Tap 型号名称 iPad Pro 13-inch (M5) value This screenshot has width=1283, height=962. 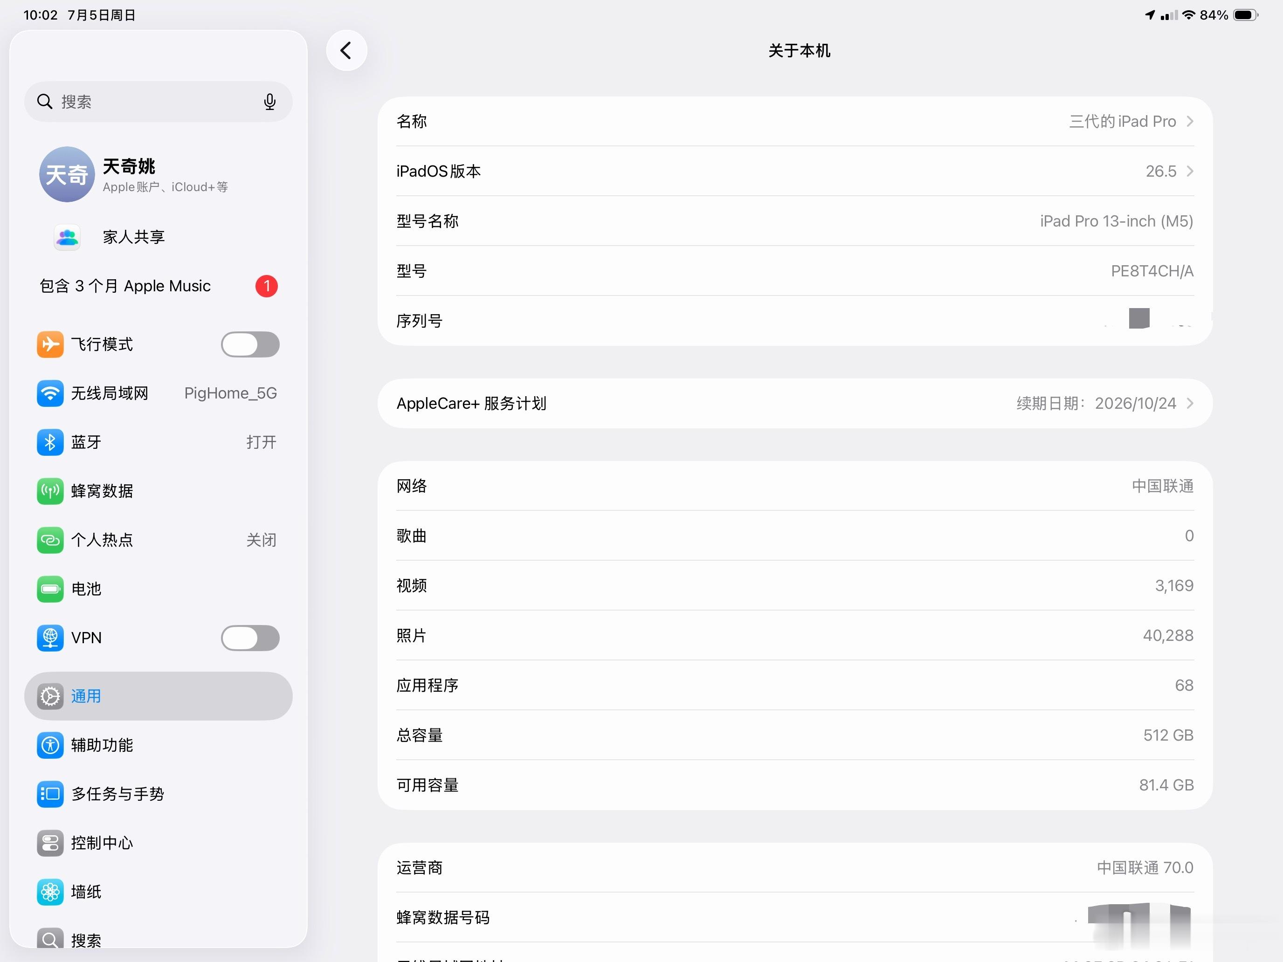point(1116,221)
